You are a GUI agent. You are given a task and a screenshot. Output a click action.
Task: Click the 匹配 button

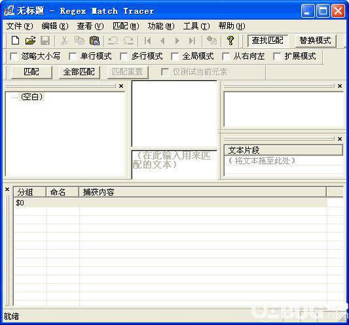coord(31,72)
